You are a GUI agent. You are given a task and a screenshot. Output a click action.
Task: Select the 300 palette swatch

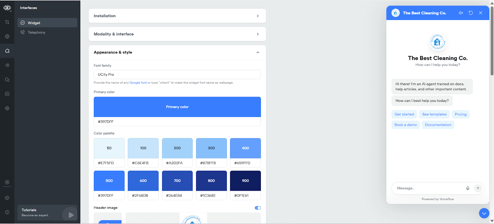click(x=211, y=148)
